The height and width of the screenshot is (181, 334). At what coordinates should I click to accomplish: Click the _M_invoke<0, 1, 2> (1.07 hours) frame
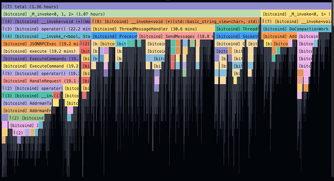pyautogui.click(x=131, y=14)
